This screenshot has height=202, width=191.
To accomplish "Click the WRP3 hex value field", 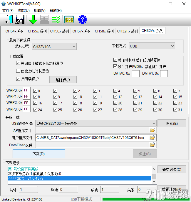I will (27, 109).
